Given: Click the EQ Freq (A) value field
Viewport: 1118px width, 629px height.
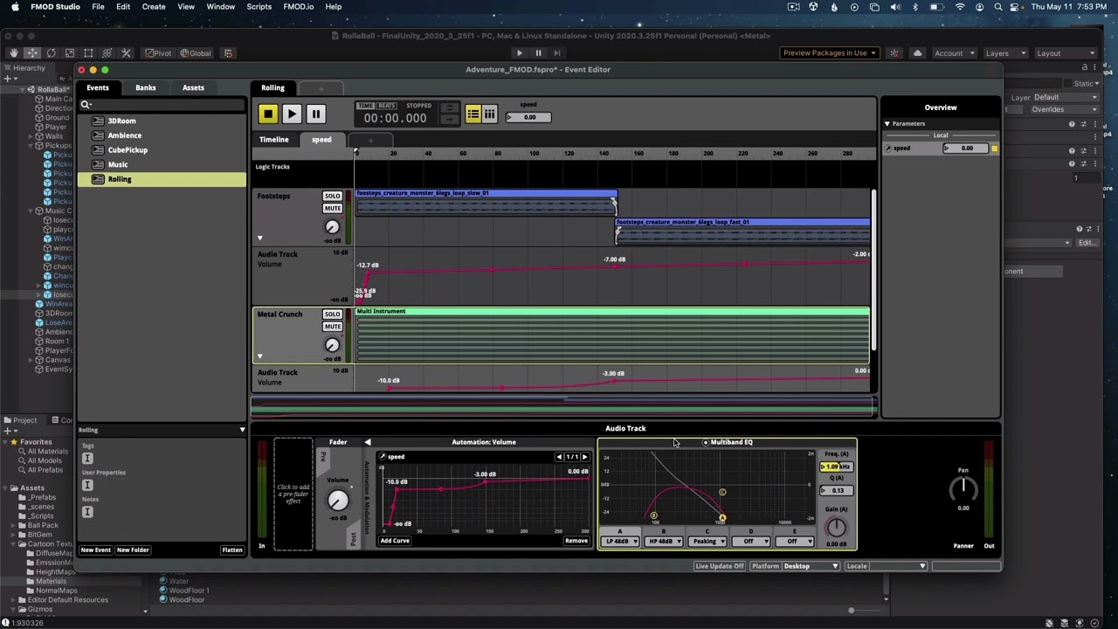Looking at the screenshot, I should click(x=836, y=467).
